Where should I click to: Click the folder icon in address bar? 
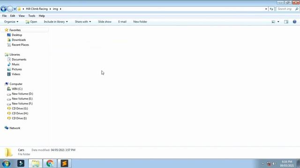point(19,9)
